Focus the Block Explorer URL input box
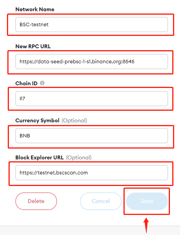Screen dimensions: 180x235 tap(92, 172)
